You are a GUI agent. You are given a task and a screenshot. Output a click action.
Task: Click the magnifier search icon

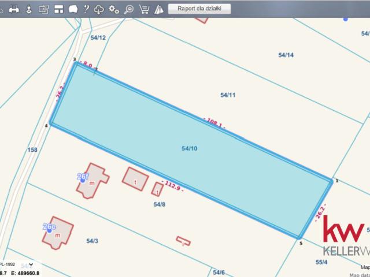(129, 9)
